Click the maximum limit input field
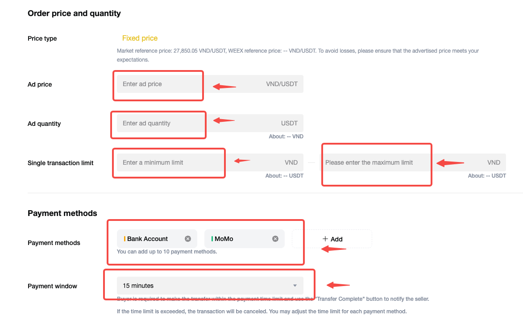The image size is (523, 328). 375,162
